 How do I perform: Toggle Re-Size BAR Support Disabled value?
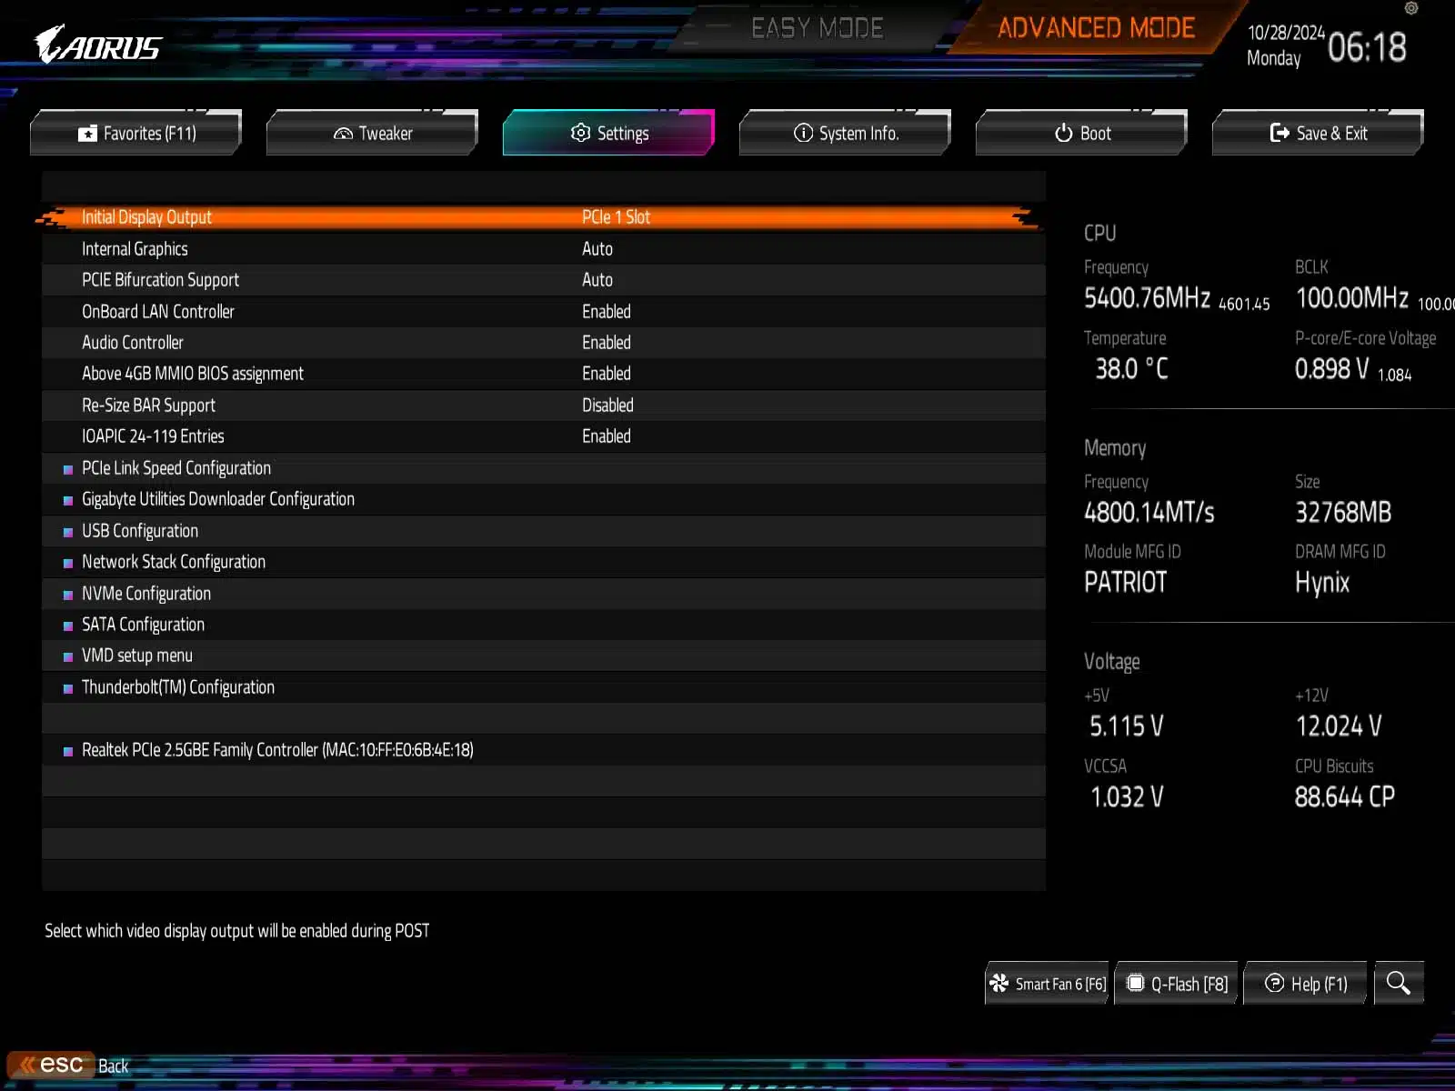point(607,405)
